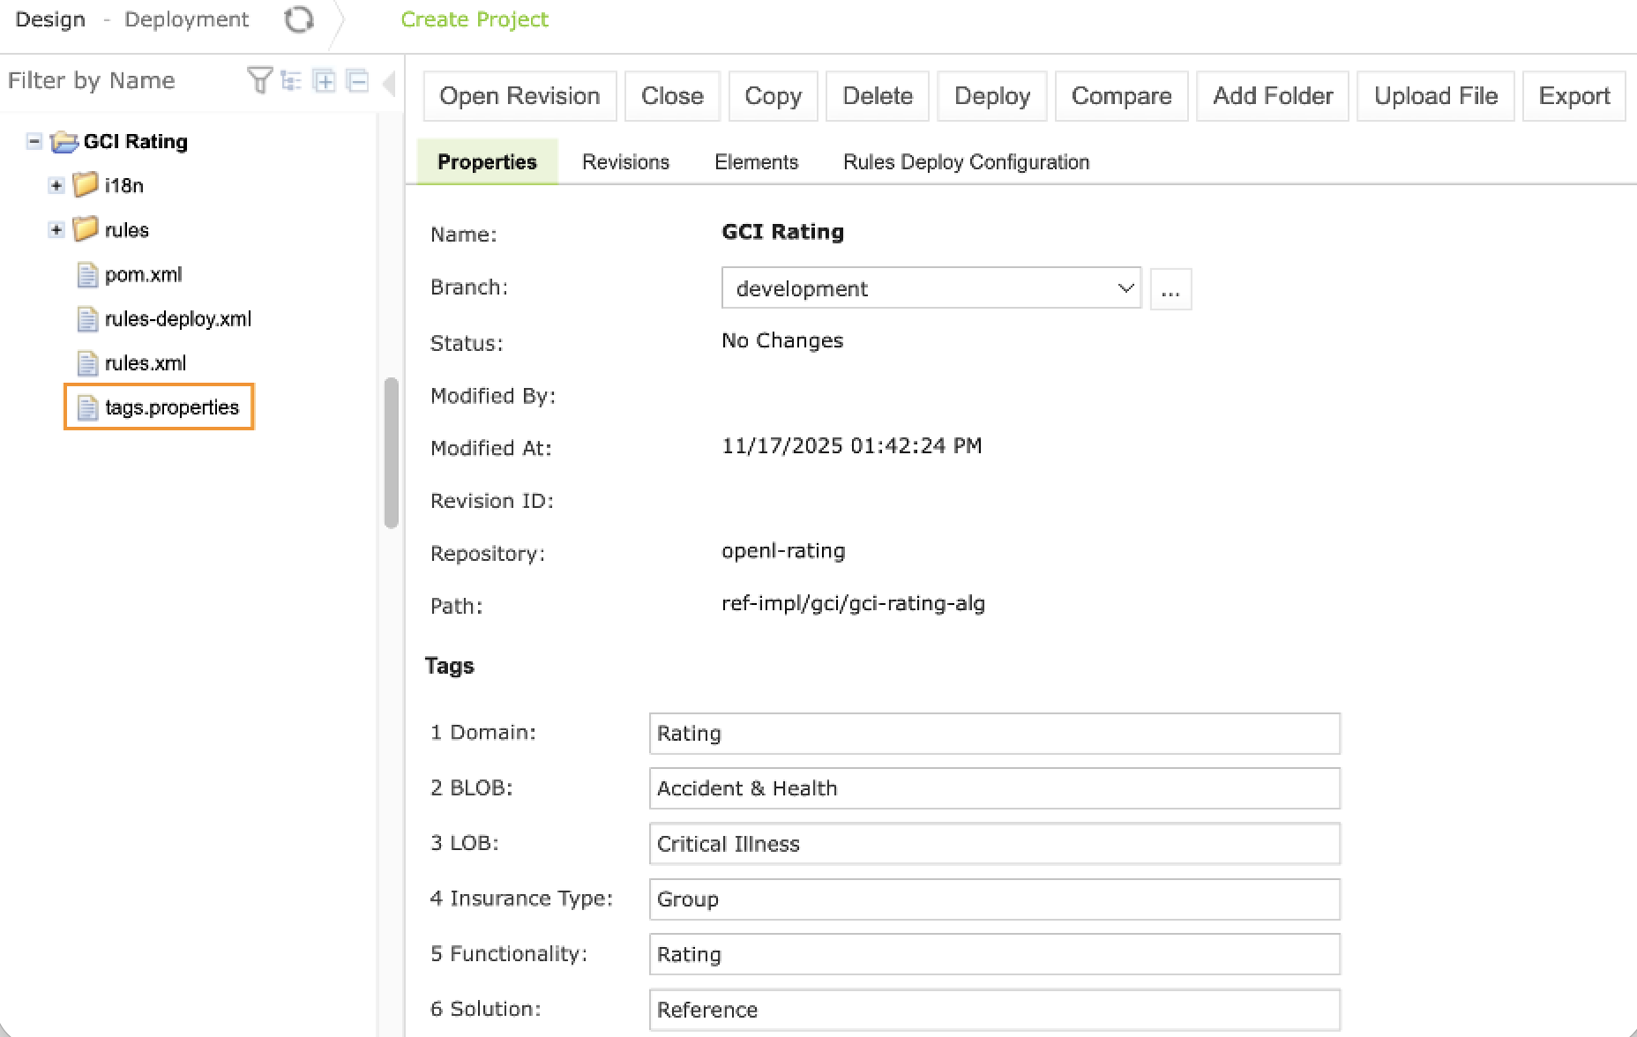The image size is (1637, 1037).
Task: Expand the i18n folder
Action: 56,185
